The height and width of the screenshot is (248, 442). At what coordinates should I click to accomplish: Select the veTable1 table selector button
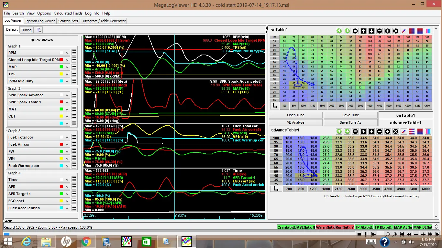tap(405, 115)
